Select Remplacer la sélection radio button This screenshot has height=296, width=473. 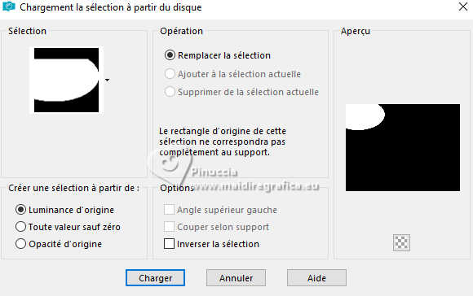170,55
